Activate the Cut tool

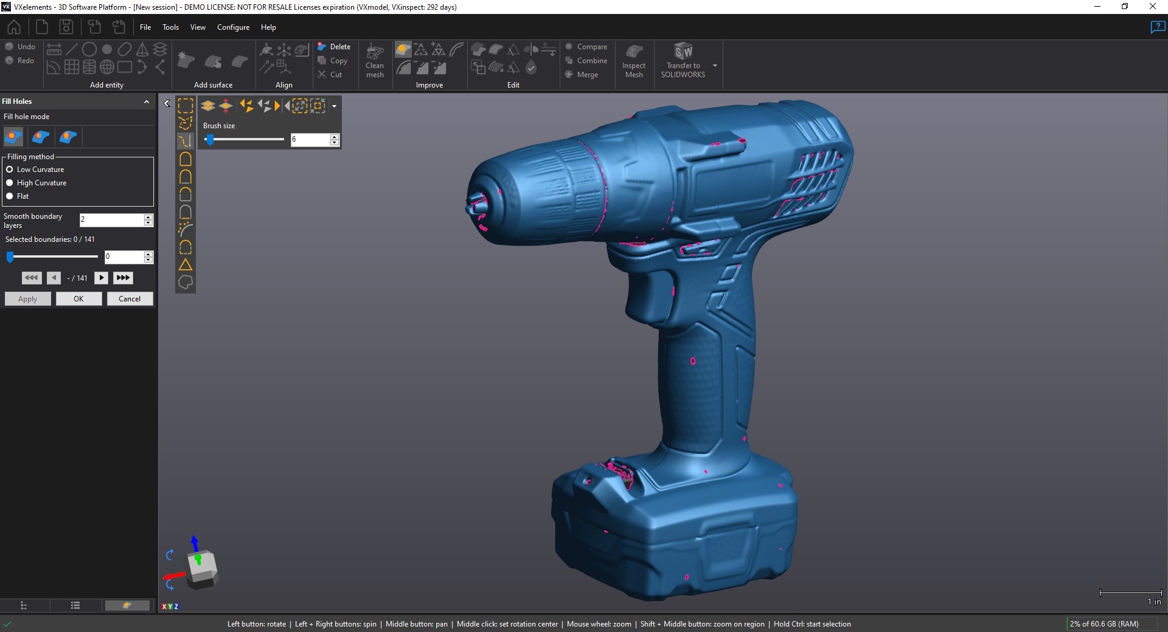(332, 74)
